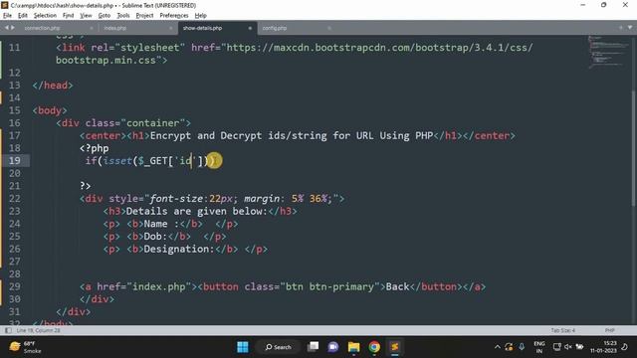
Task: Open the Find menu
Action: 69,16
